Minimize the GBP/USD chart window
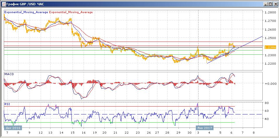This screenshot has height=138, width=279. pos(266,4)
